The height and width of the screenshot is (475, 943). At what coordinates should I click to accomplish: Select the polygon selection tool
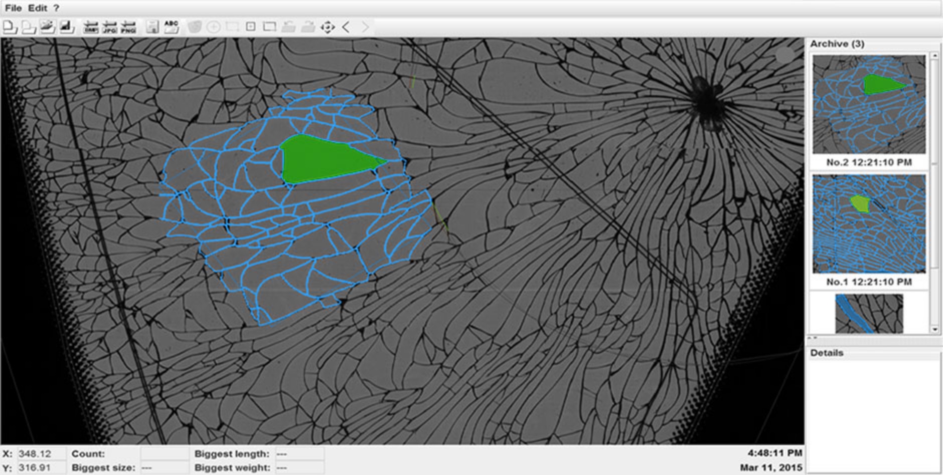[196, 28]
